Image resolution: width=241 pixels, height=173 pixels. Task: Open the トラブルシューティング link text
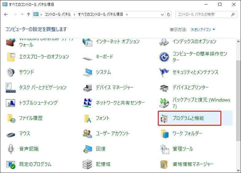[x=38, y=103]
